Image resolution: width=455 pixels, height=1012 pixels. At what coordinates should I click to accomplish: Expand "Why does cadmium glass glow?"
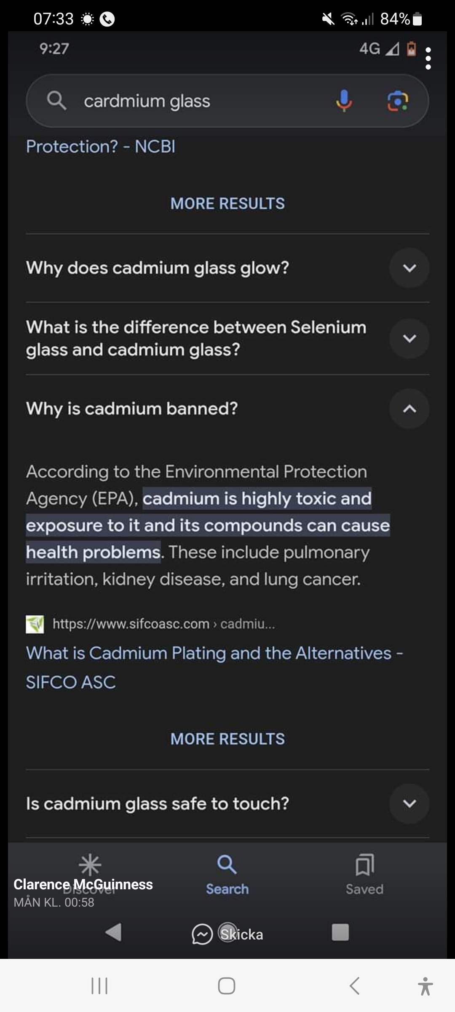point(409,268)
